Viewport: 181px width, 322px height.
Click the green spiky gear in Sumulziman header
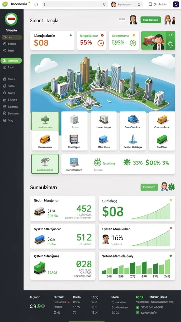(x=172, y=187)
